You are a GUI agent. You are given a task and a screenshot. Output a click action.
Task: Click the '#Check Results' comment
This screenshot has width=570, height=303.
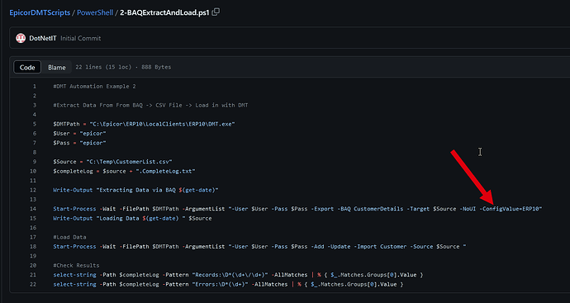point(76,266)
